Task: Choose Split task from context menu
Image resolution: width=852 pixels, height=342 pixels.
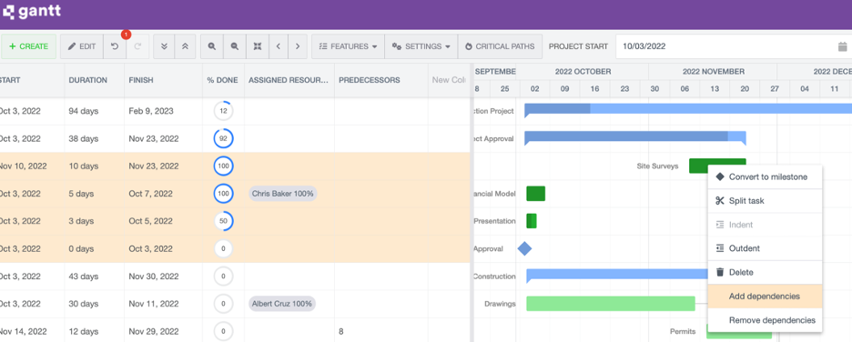Action: pos(765,201)
